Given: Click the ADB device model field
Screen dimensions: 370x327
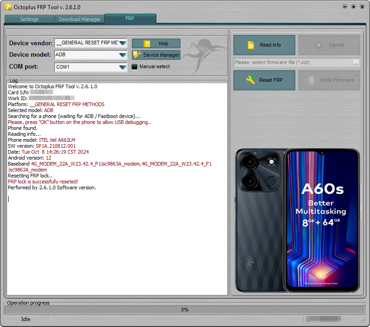Looking at the screenshot, I should (x=91, y=55).
